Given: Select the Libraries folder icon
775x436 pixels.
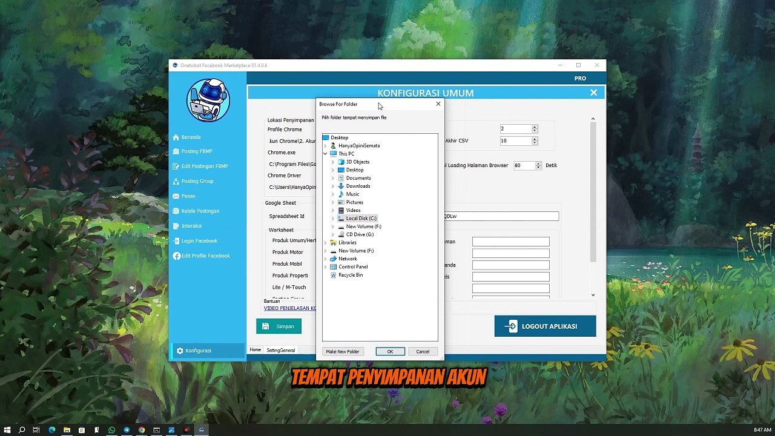Looking at the screenshot, I should tap(333, 243).
